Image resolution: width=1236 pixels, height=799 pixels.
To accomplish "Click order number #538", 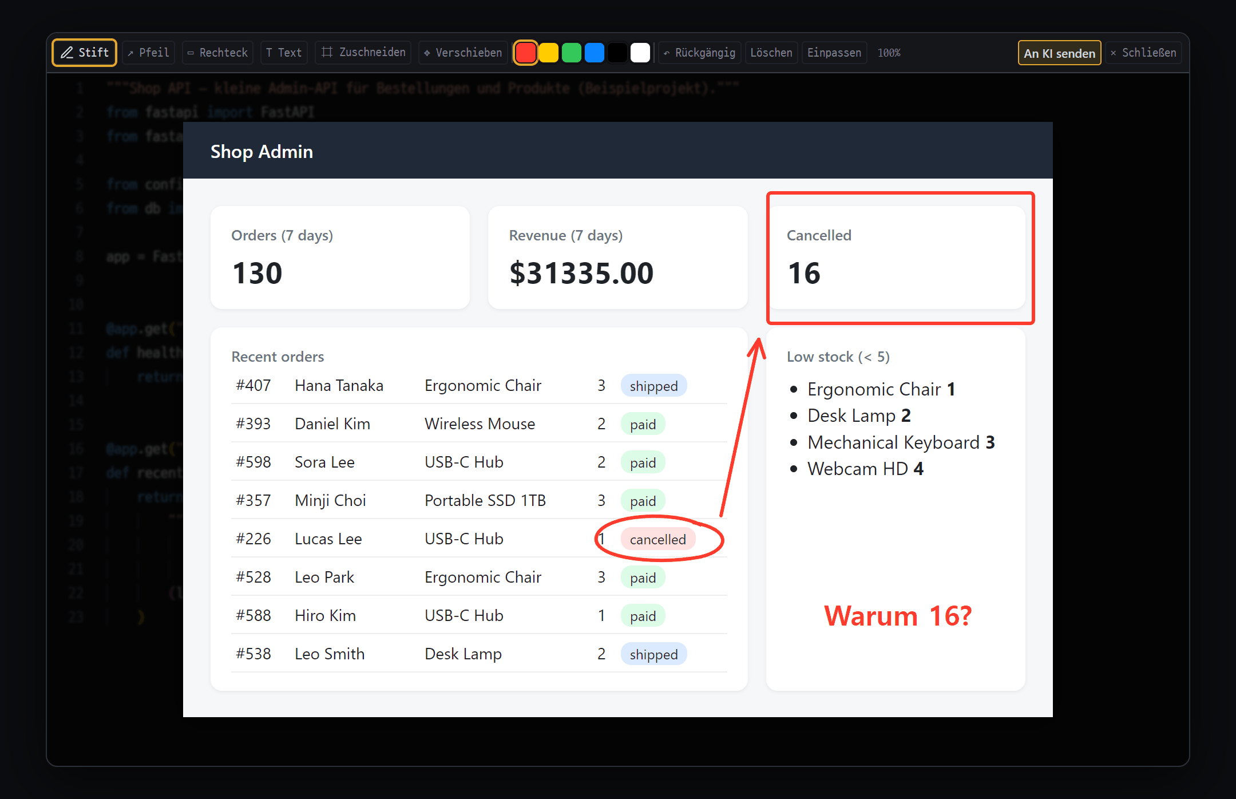I will pos(253,654).
